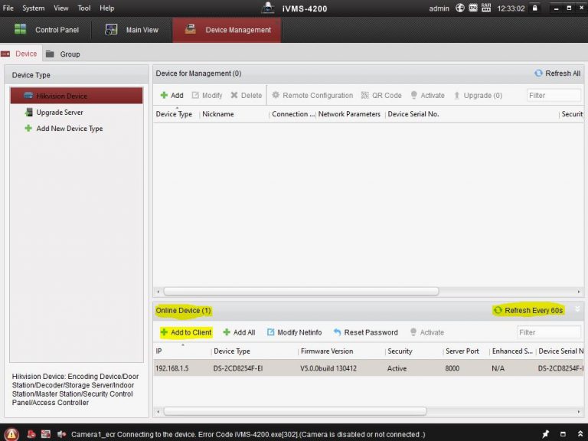This screenshot has width=588, height=441.
Task: Expand the alarm panel with double-chevron icon
Action: coord(580,434)
